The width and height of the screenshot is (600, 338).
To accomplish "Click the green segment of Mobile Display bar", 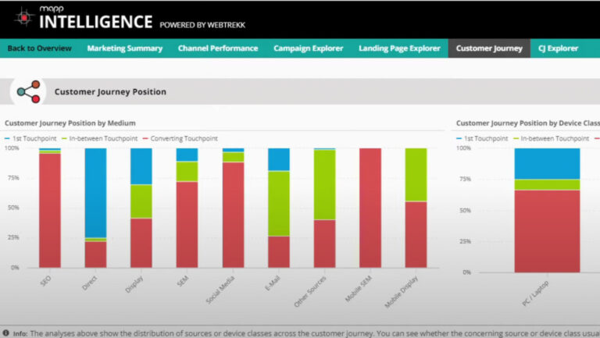I will click(416, 174).
